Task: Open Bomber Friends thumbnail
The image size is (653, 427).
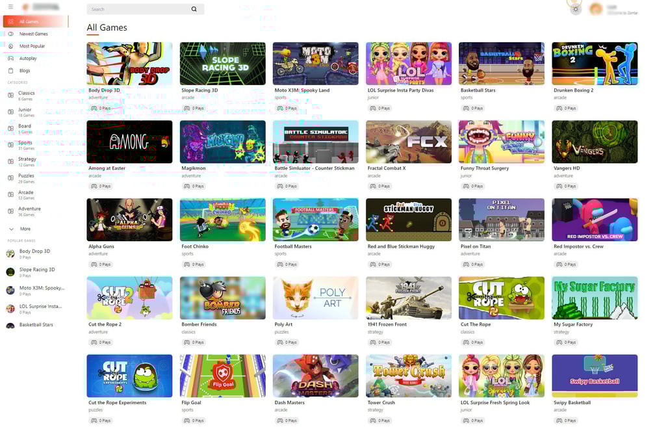Action: [x=223, y=298]
